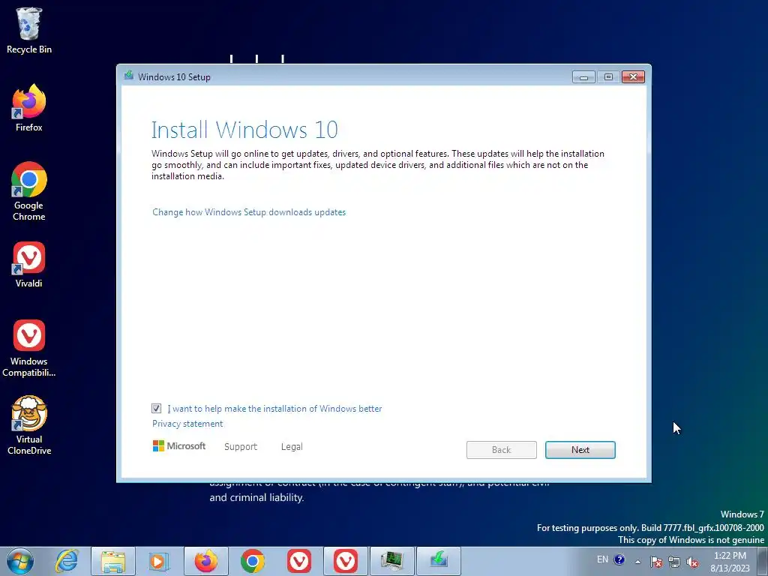This screenshot has width=768, height=576.
Task: Open the Recycle Bin desktop icon
Action: [29, 30]
